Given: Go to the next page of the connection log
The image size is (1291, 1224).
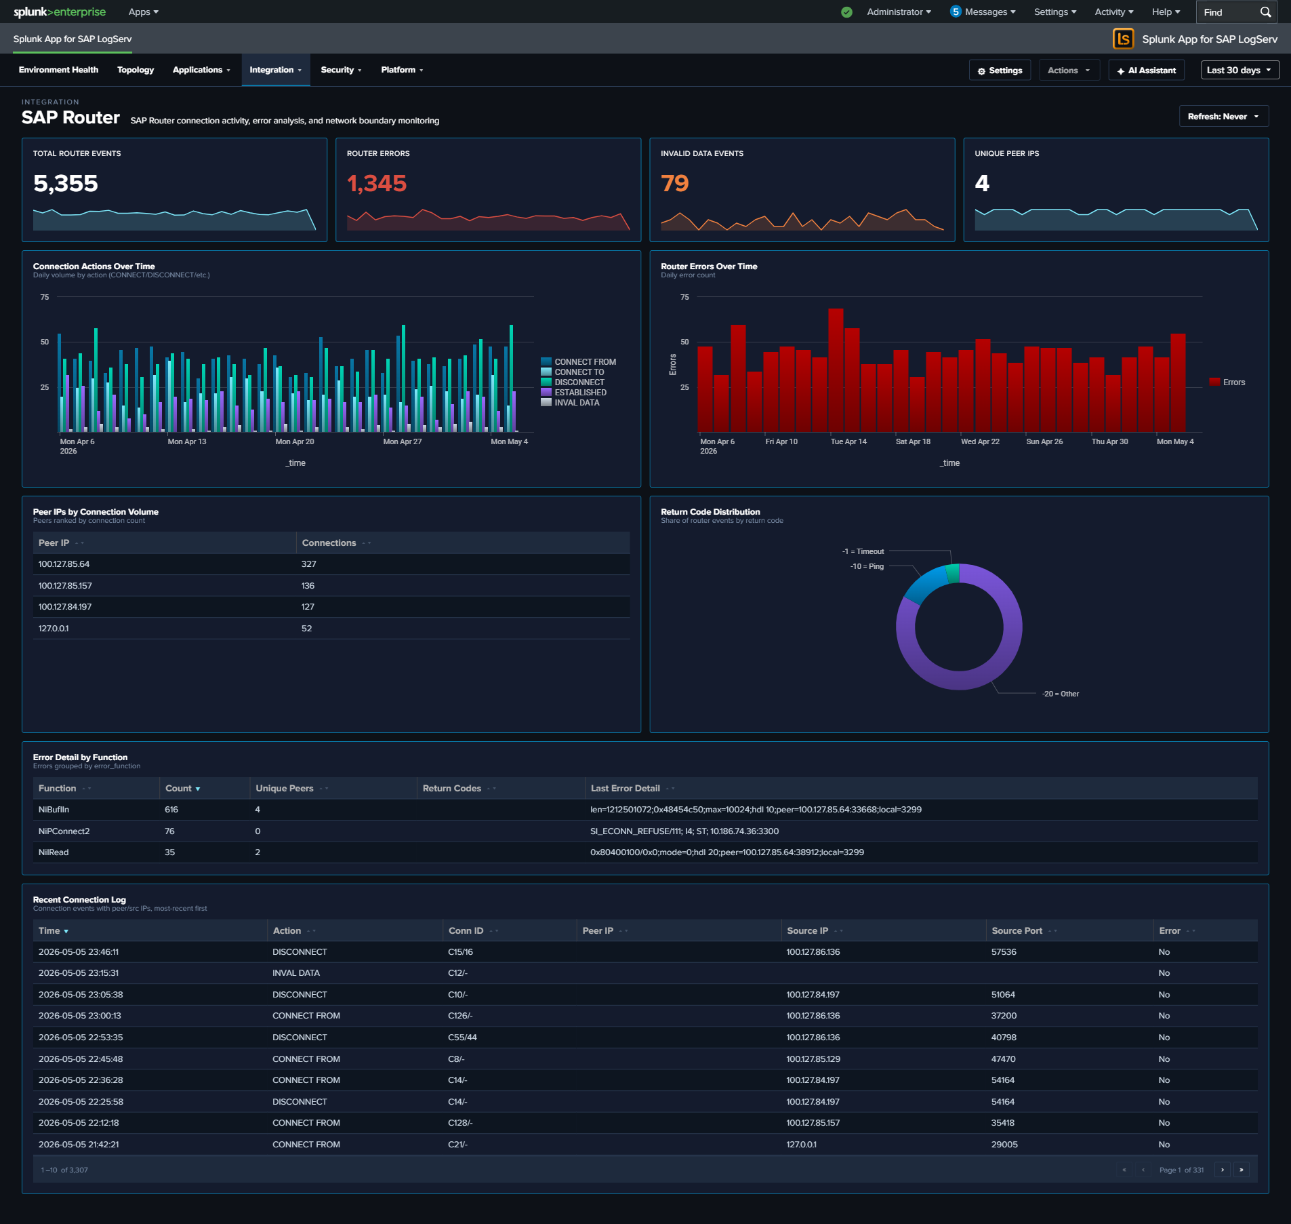Looking at the screenshot, I should [x=1223, y=1170].
